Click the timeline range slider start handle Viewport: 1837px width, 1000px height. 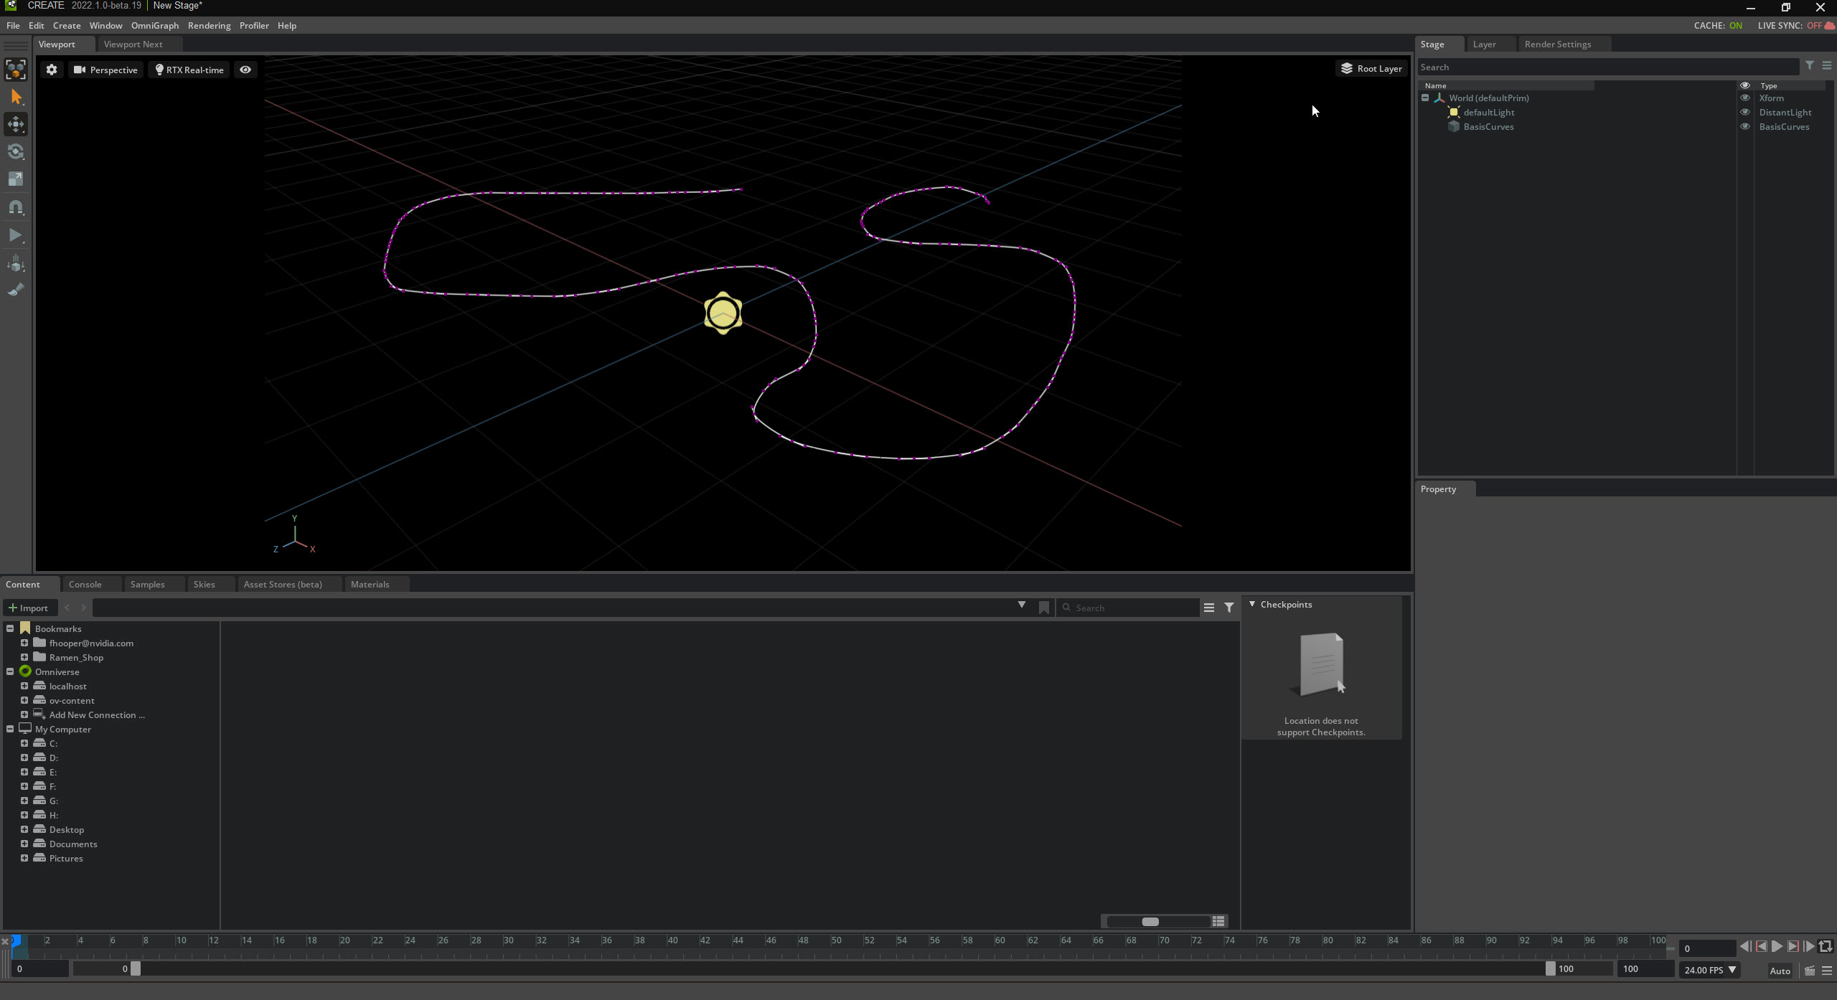pos(136,968)
